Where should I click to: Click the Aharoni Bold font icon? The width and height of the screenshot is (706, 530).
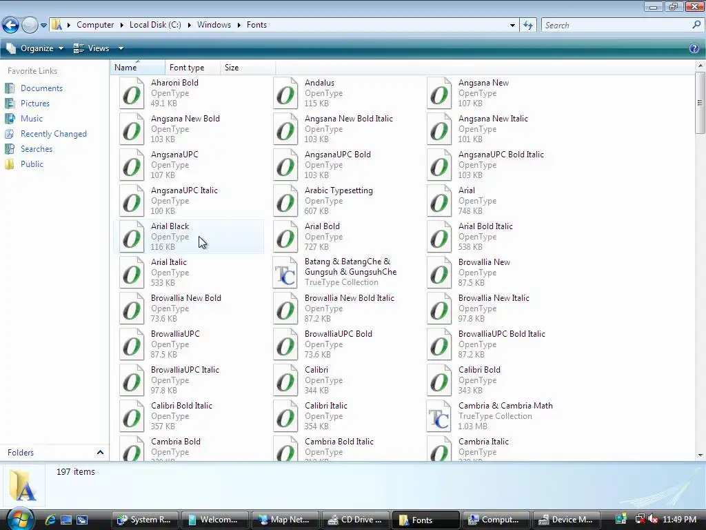point(132,93)
